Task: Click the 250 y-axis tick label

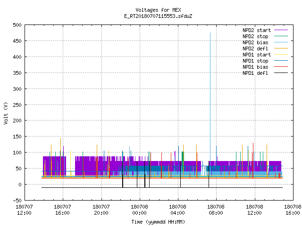Action: [17, 105]
